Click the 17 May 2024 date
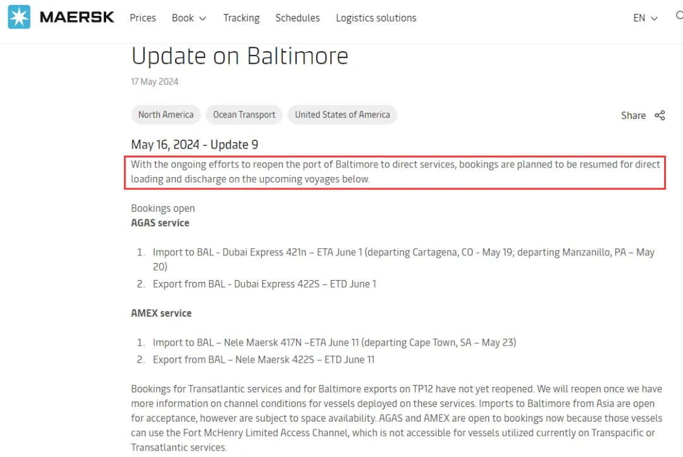Viewport: 683px width, 457px height. click(155, 82)
